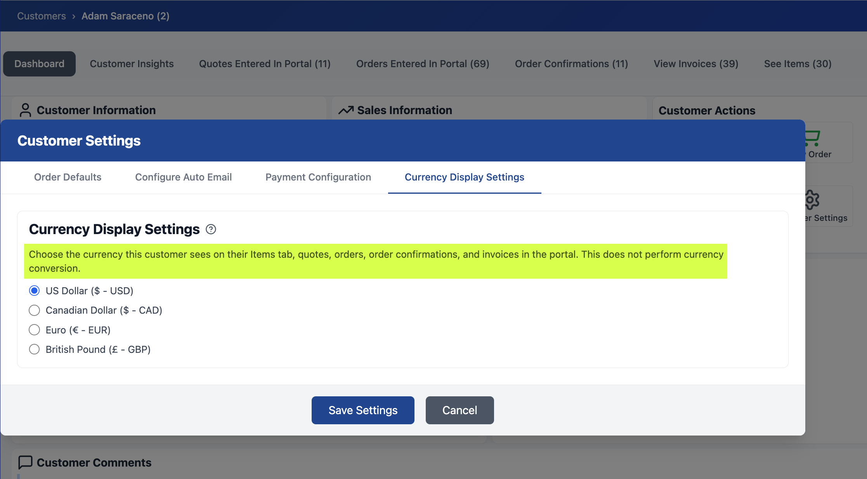867x479 pixels.
Task: Open the Payment Configuration tab
Action: (318, 177)
